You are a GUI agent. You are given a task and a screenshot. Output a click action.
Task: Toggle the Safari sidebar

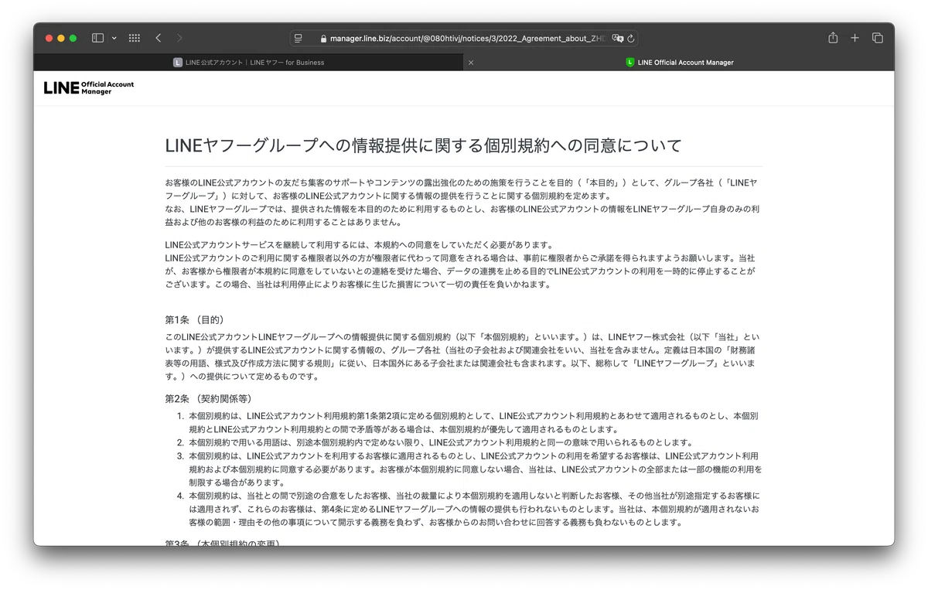(97, 38)
